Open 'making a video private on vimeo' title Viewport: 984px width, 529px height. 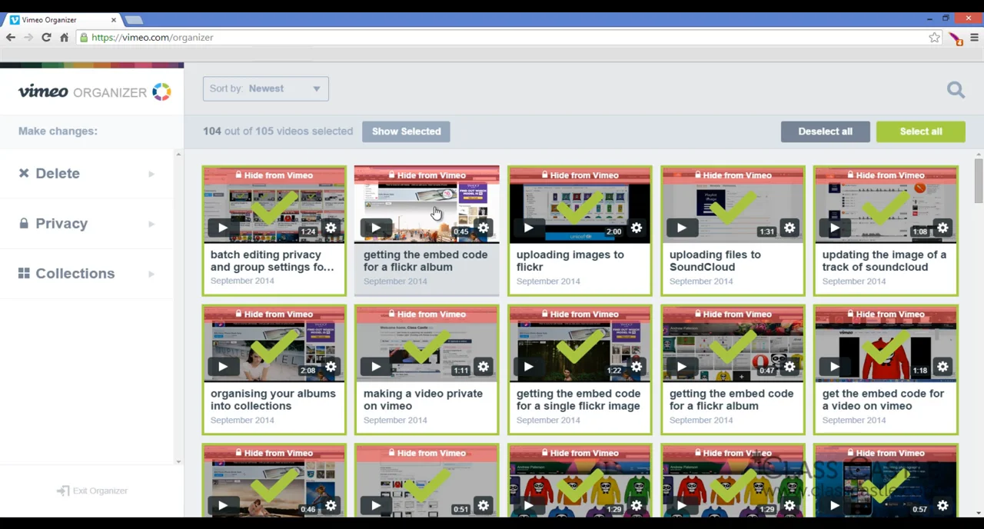click(423, 400)
